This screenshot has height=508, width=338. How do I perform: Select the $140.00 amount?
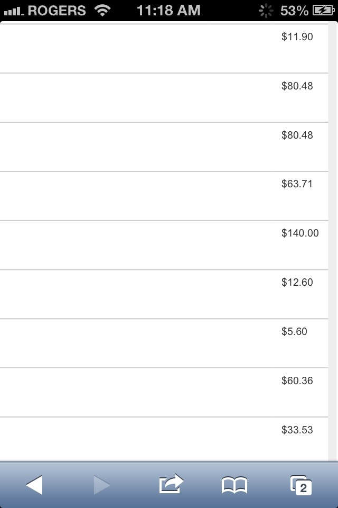[300, 233]
